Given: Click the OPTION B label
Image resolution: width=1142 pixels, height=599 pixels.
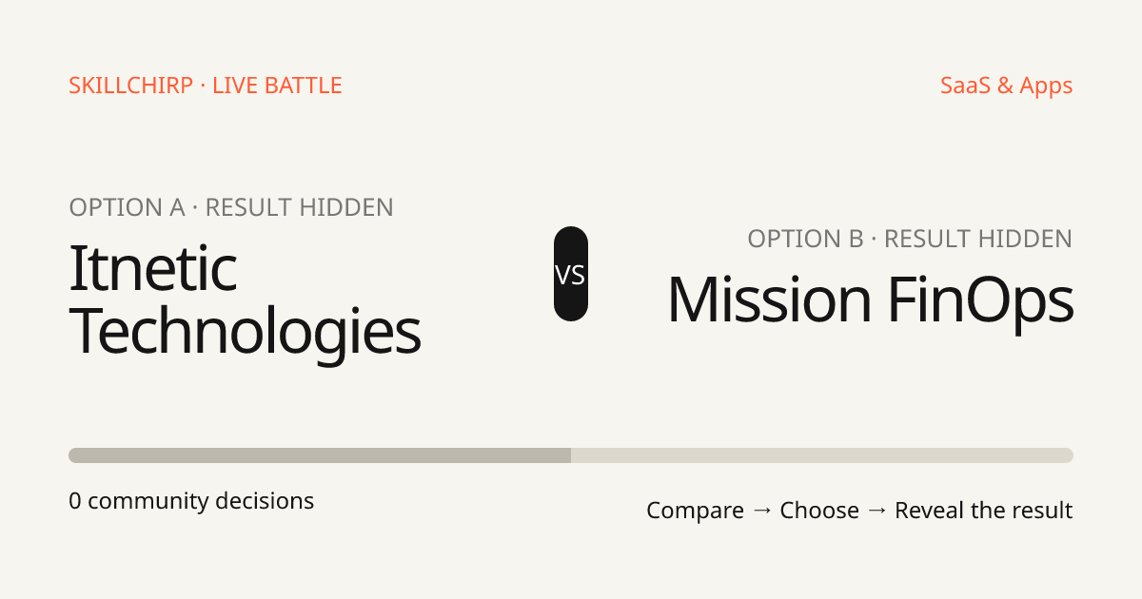Looking at the screenshot, I should click(805, 239).
